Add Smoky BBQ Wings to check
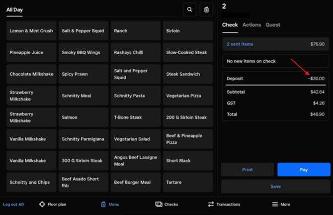 point(83,52)
